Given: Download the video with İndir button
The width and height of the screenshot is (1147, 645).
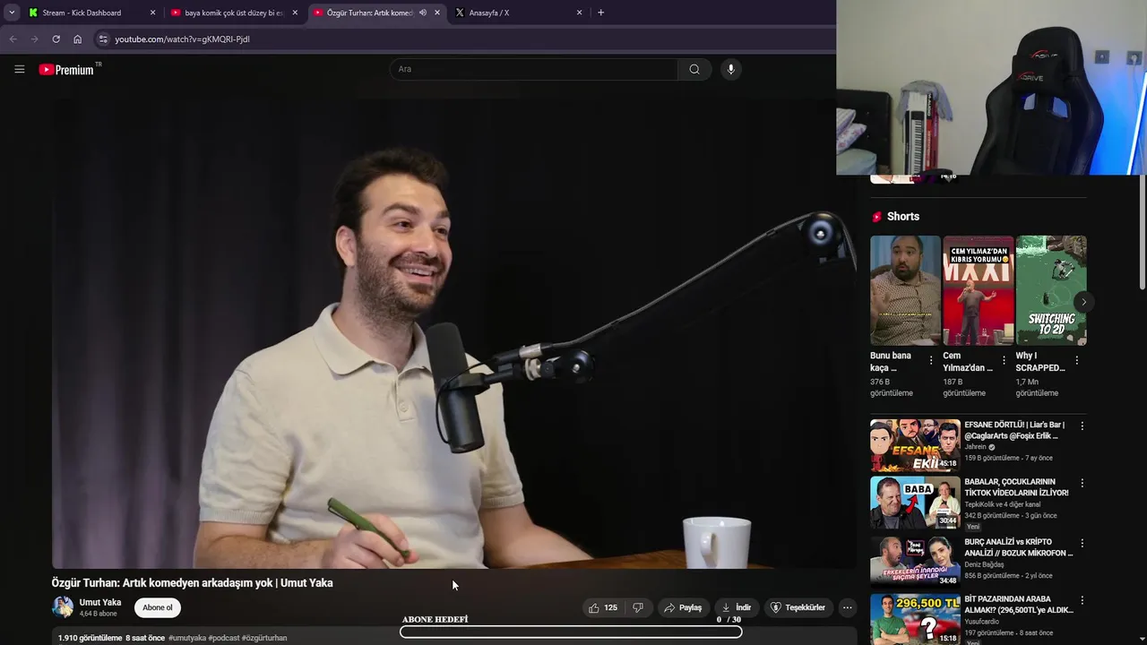Looking at the screenshot, I should pos(736,607).
